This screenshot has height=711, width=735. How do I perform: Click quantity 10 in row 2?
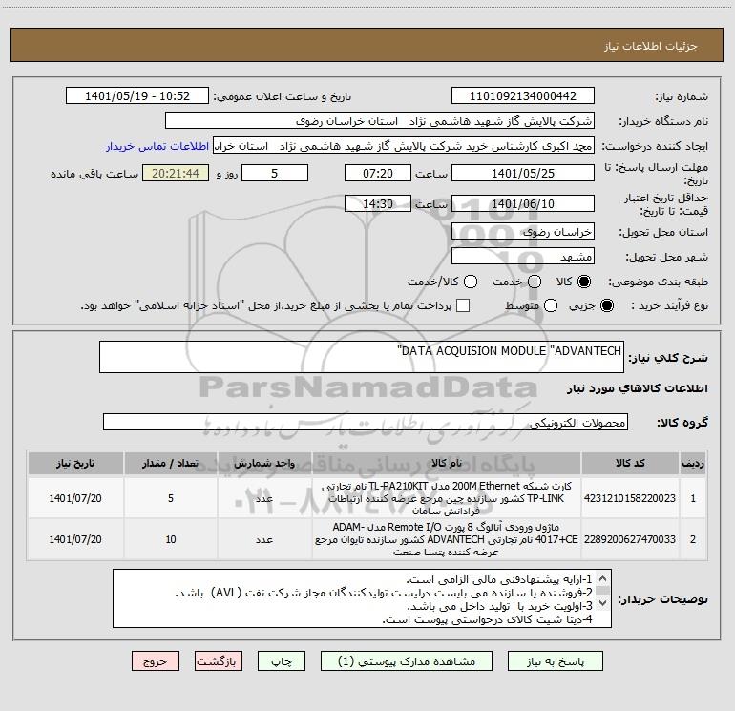(x=171, y=539)
